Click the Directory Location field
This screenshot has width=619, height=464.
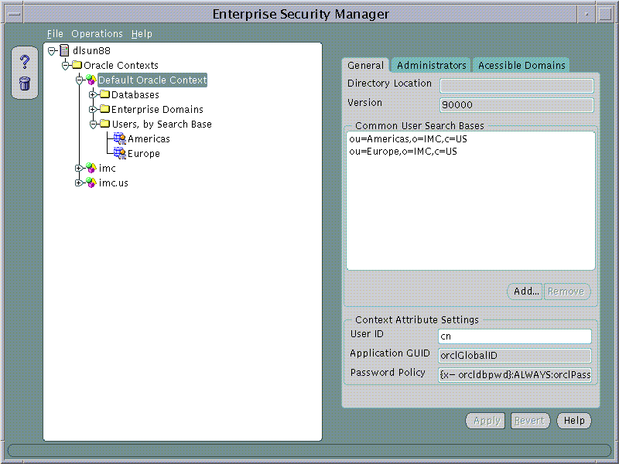point(516,85)
